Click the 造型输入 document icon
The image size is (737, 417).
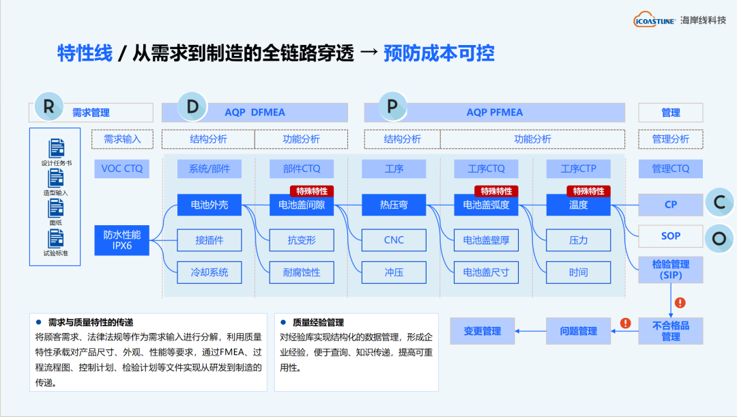[55, 178]
